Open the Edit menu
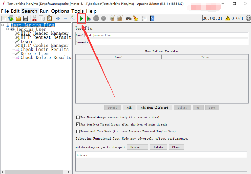Image resolution: width=251 pixels, height=174 pixels. pyautogui.click(x=15, y=11)
